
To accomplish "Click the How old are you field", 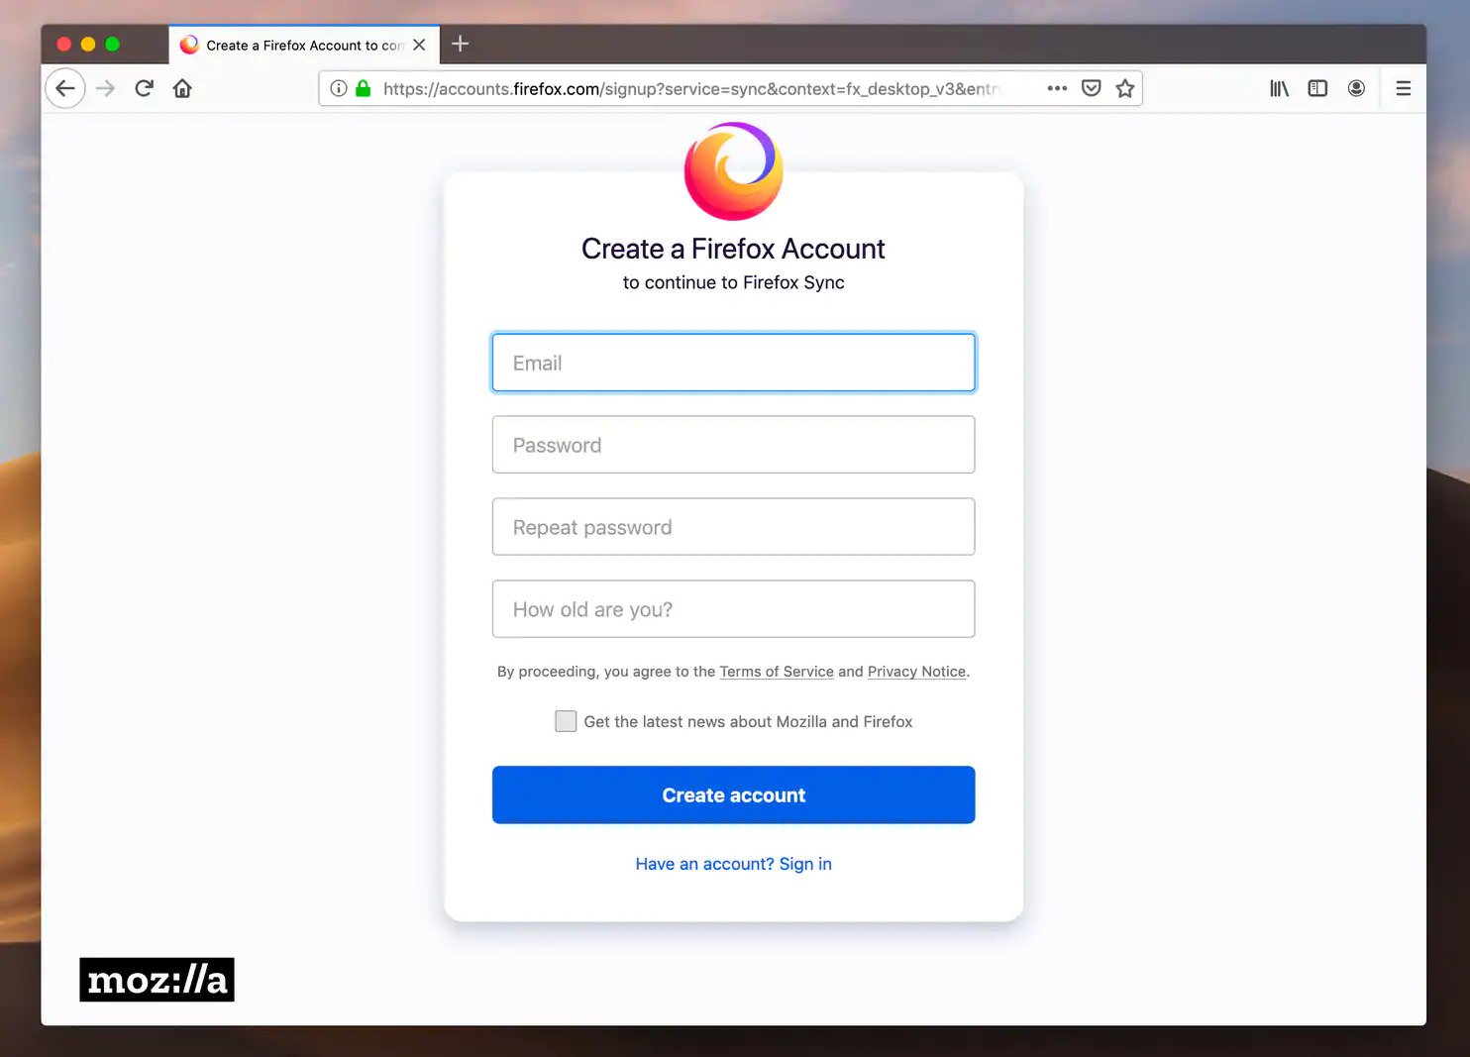I will [733, 609].
